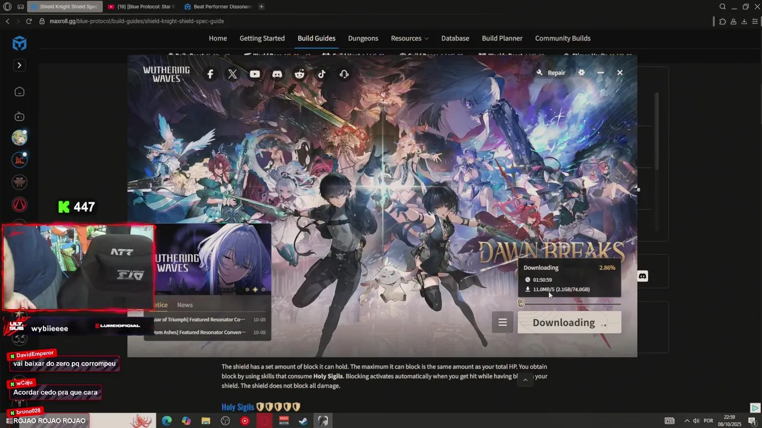The width and height of the screenshot is (762, 428).
Task: Click the Downloading button
Action: 569,322
